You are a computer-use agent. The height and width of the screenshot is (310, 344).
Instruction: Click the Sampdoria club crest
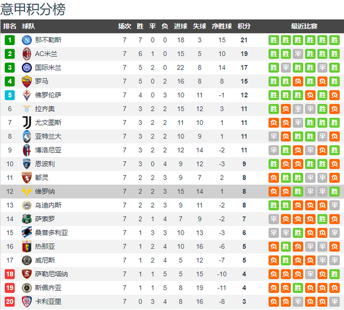27,232
